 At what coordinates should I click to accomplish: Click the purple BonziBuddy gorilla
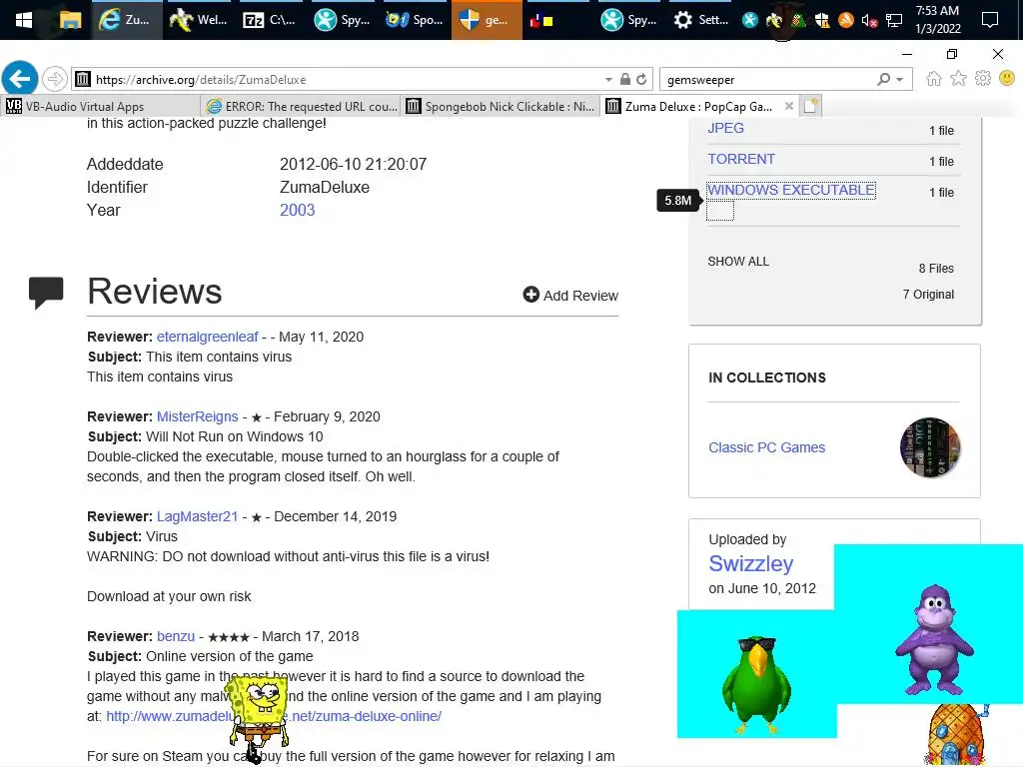934,640
